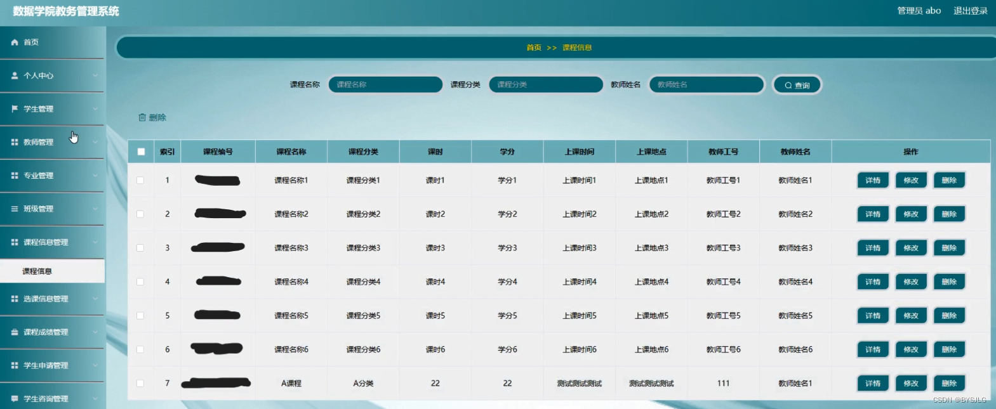Screen dimensions: 996x409
Task: Click the 修改 button for row 2
Action: point(911,214)
